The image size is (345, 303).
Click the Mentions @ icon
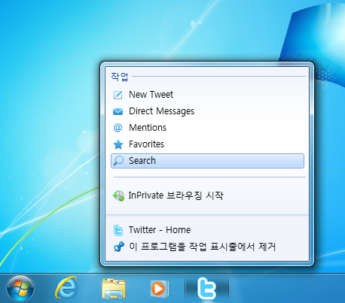(118, 128)
